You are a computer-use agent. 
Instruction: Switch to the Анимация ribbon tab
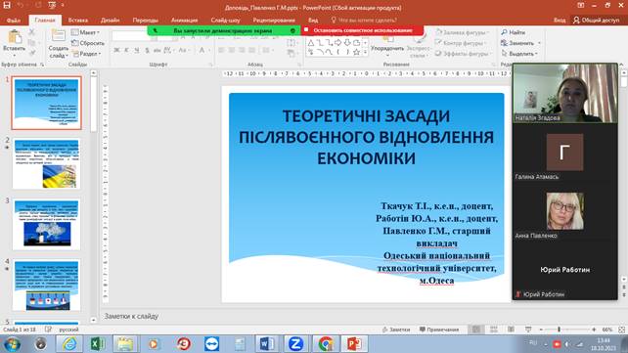click(184, 20)
